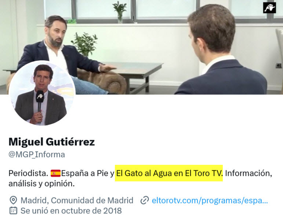Viewport: 283px width, 220px height.
Task: Click Se unió en octubre de 2018 text
Action: [x=71, y=211]
